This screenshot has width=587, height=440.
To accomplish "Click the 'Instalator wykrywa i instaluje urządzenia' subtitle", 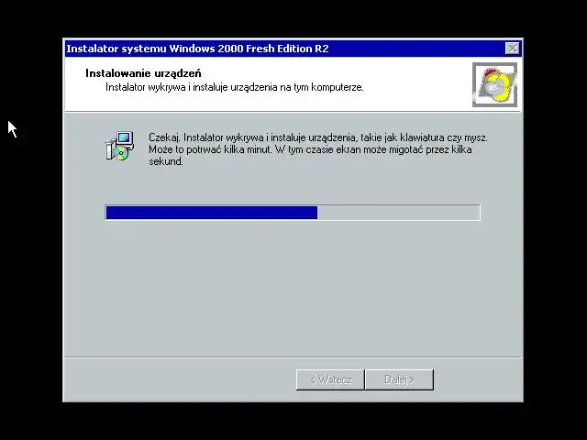I will tap(235, 87).
